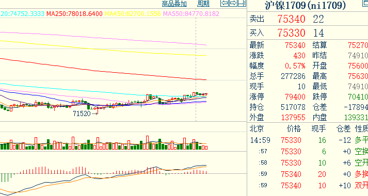This screenshot has height=196, width=368.
Task: Click the MA250:78018.6400 indicator label
Action: click(x=74, y=14)
